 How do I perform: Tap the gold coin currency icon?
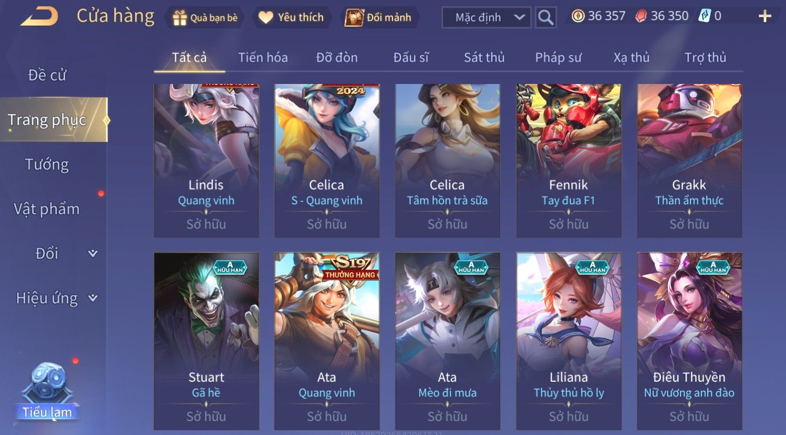(x=578, y=16)
